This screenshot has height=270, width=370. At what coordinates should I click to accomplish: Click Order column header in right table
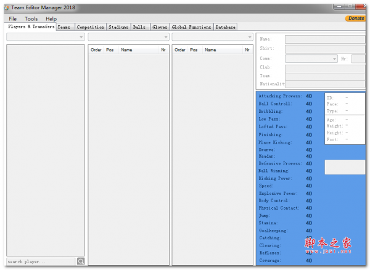click(180, 50)
